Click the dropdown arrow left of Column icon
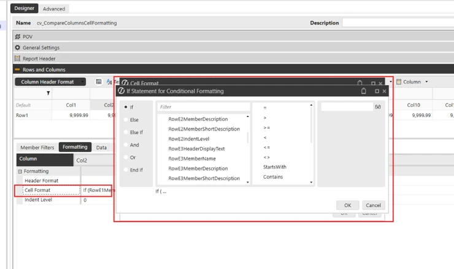The image size is (454, 269). pyautogui.click(x=391, y=82)
